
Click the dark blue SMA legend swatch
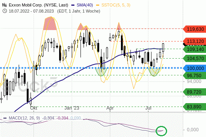(73, 5)
